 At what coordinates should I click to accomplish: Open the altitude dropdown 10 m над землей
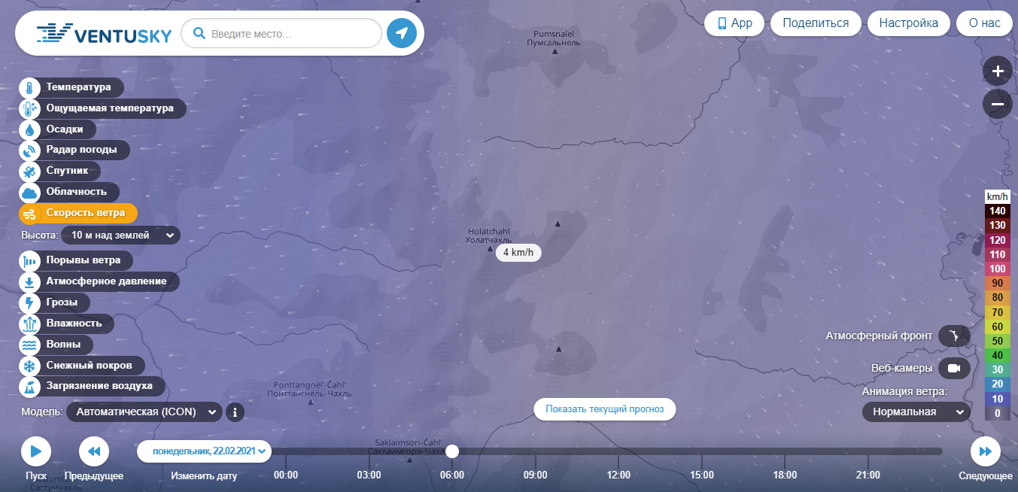120,235
